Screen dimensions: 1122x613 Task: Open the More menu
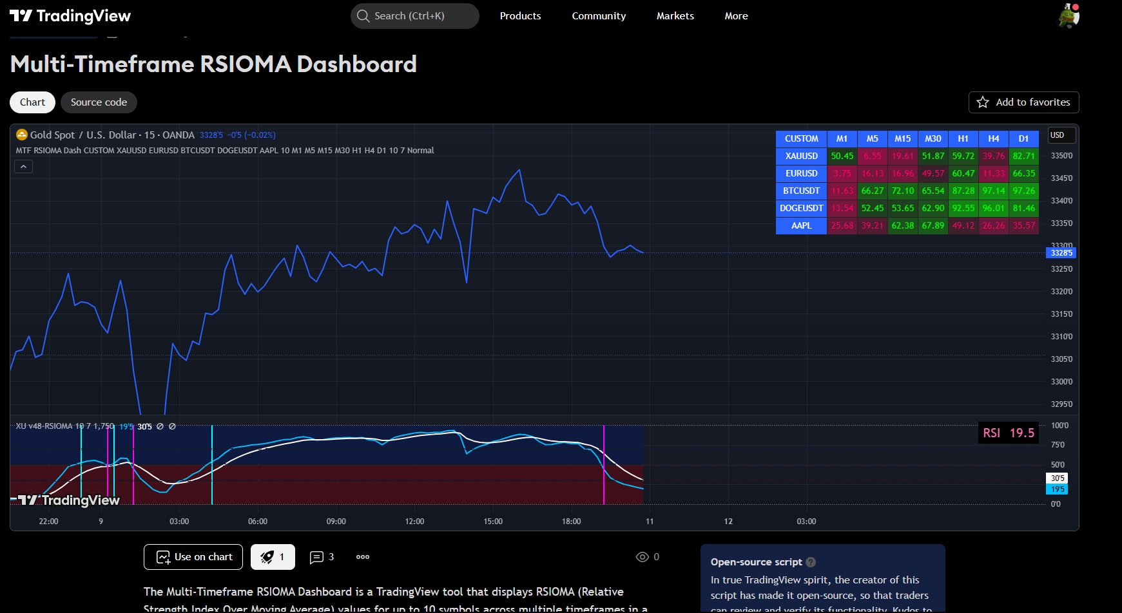tap(737, 16)
